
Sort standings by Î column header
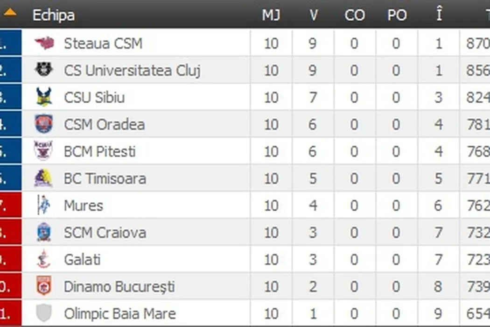click(x=439, y=15)
